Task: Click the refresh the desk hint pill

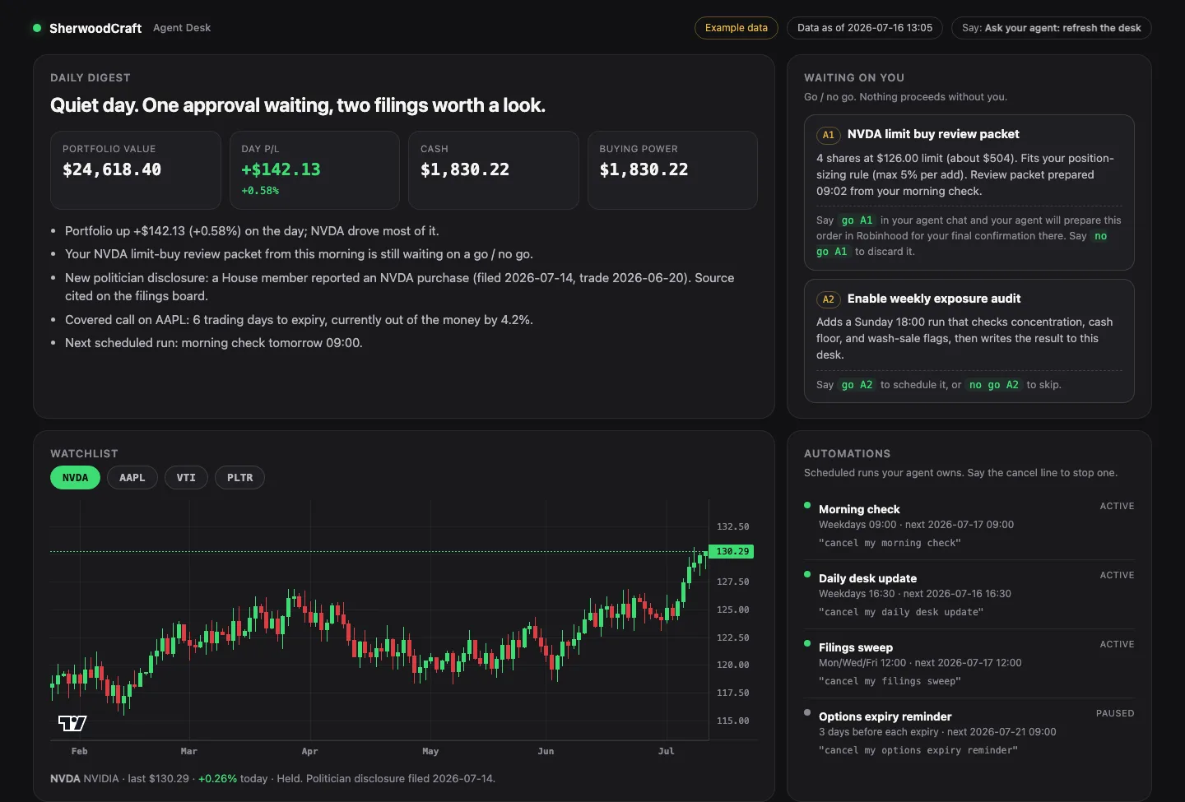Action: tap(1052, 28)
